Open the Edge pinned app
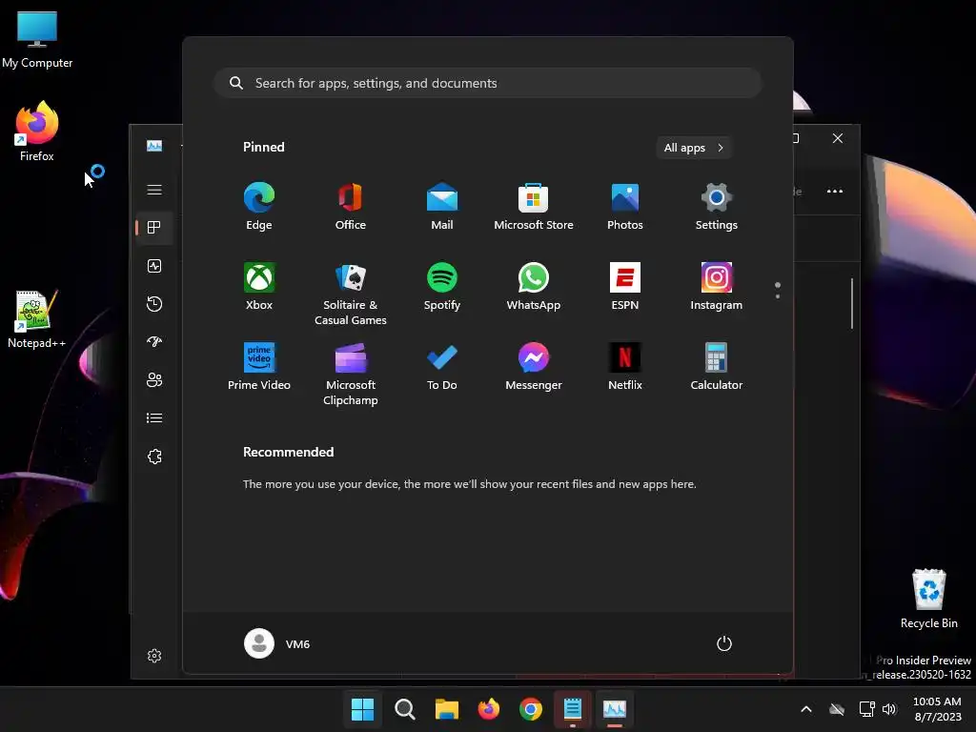 (259, 207)
